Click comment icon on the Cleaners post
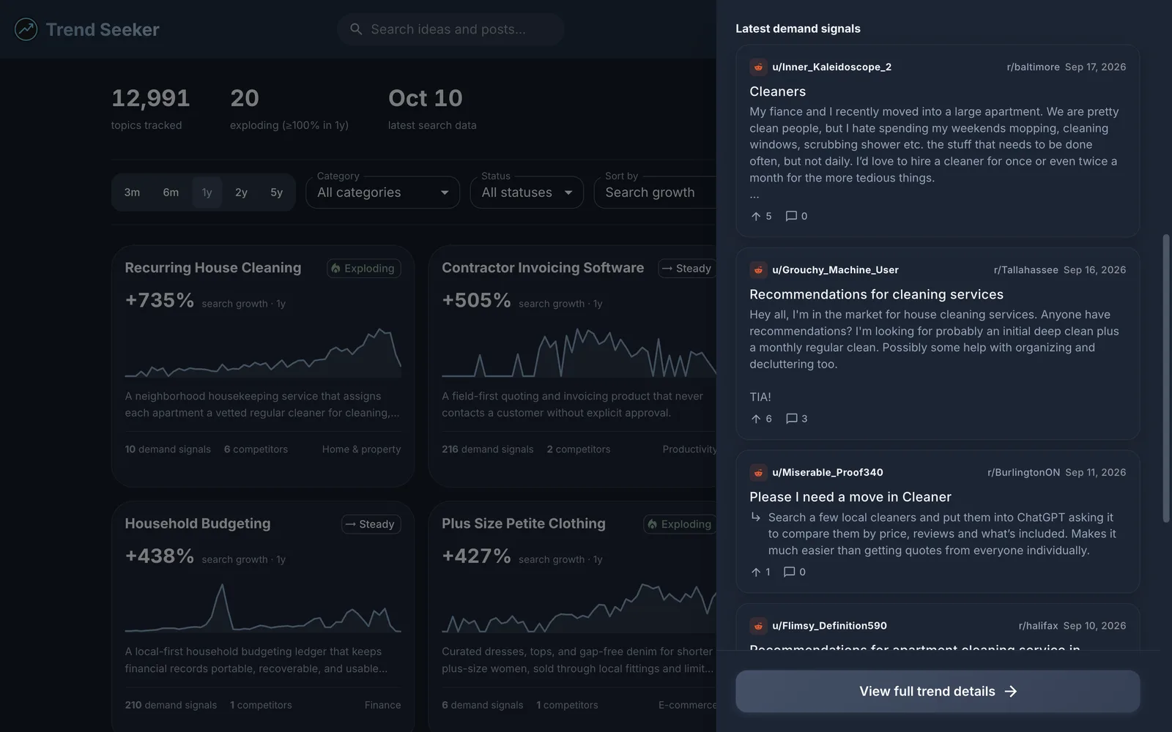This screenshot has height=732, width=1172. coord(791,216)
